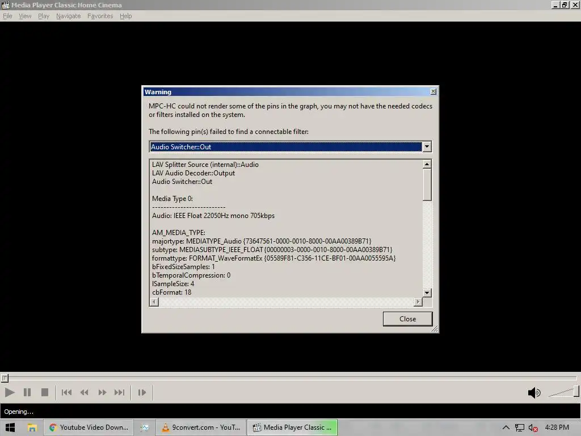This screenshot has height=436, width=581.
Task: Click the 'LAV Audio Decoder::Output' line
Action: 193,173
